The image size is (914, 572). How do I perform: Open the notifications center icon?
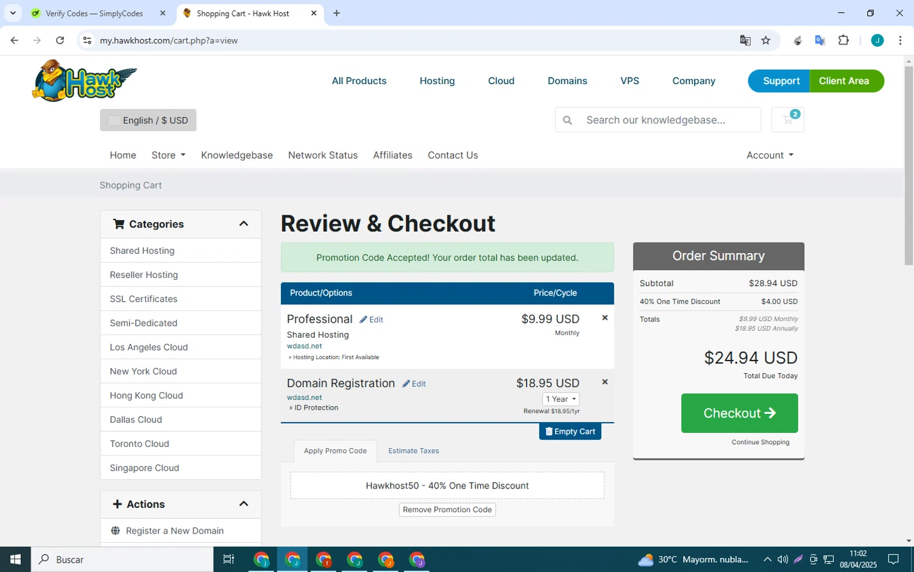tap(893, 559)
